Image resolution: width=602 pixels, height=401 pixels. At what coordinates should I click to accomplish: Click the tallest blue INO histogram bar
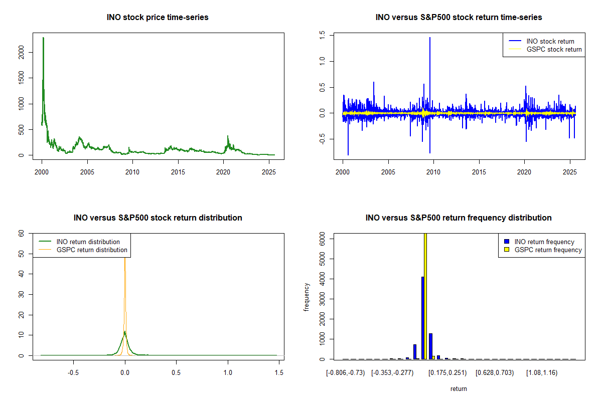click(422, 317)
